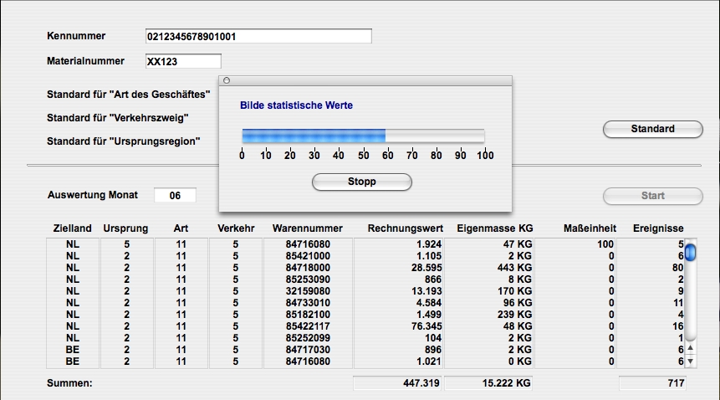This screenshot has width=720, height=400.
Task: Click the Warennummer column header
Action: click(307, 228)
